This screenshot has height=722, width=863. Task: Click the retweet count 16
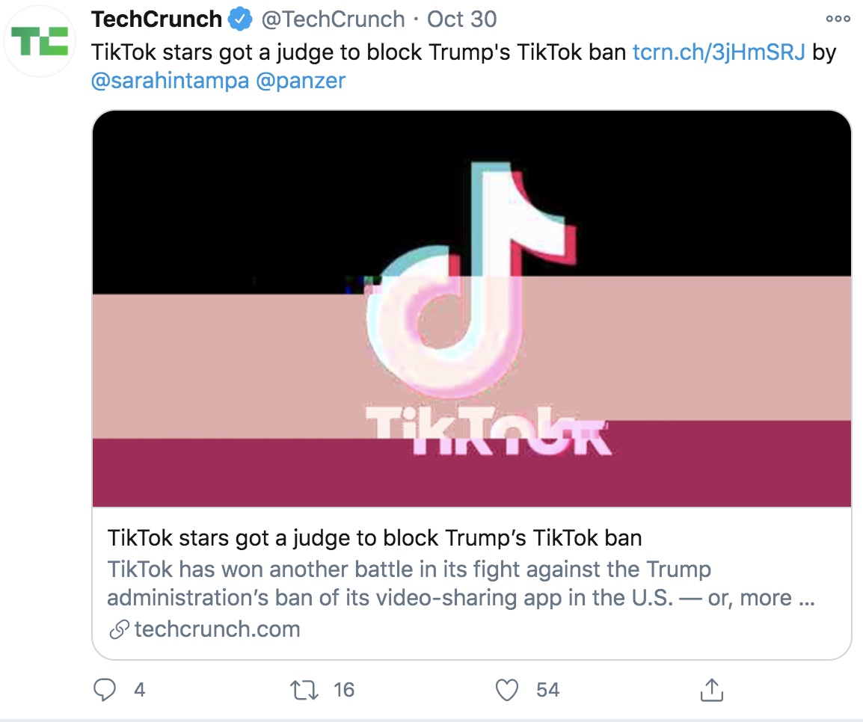(x=344, y=690)
